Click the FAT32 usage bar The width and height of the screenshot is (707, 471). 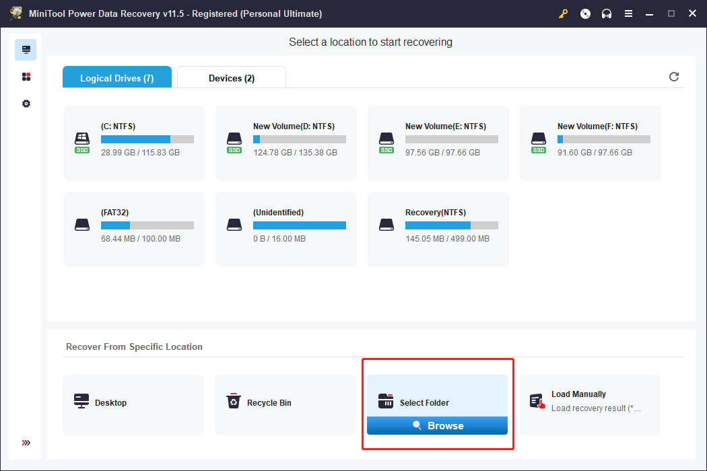point(147,225)
